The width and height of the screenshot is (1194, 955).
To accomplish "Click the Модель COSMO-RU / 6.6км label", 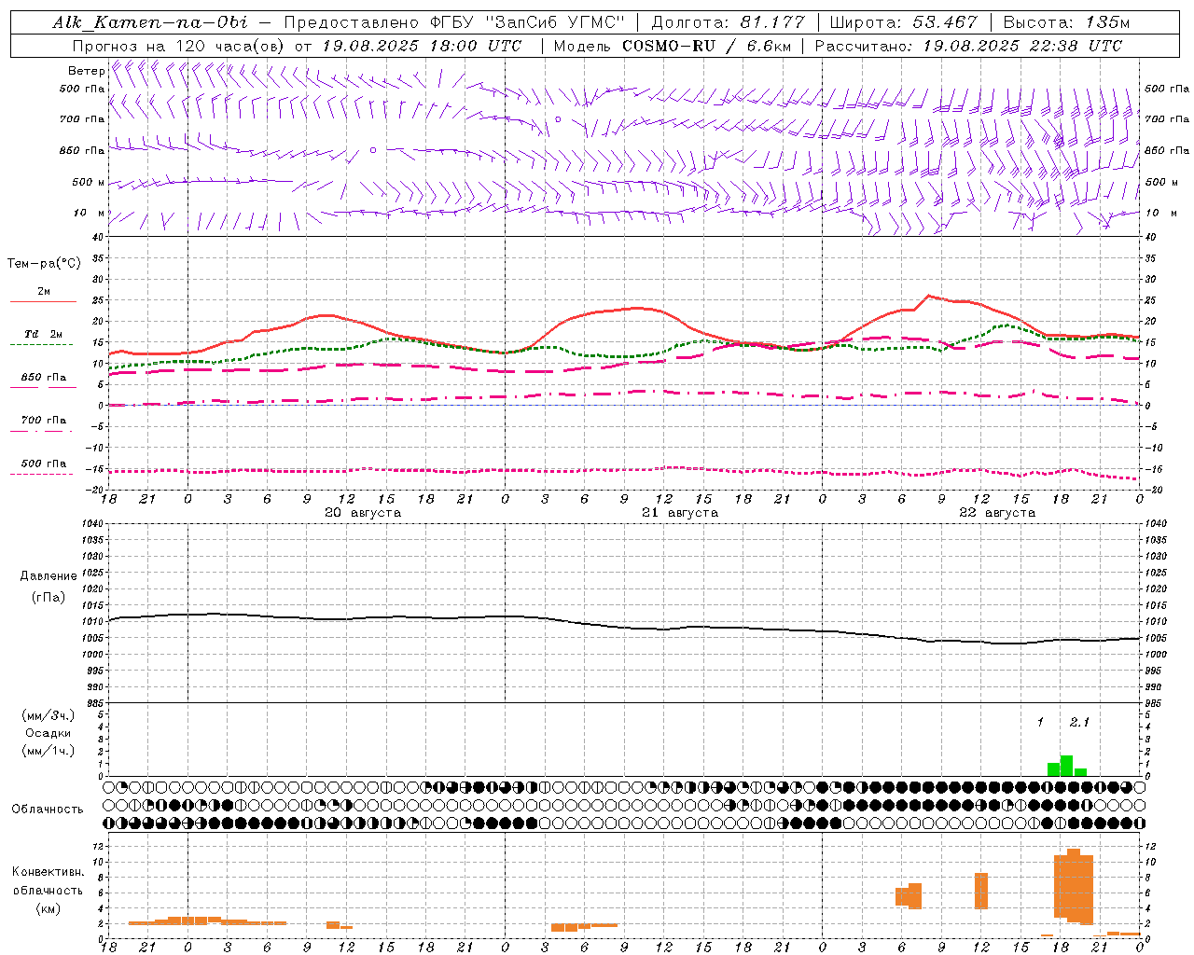I will pos(673,46).
